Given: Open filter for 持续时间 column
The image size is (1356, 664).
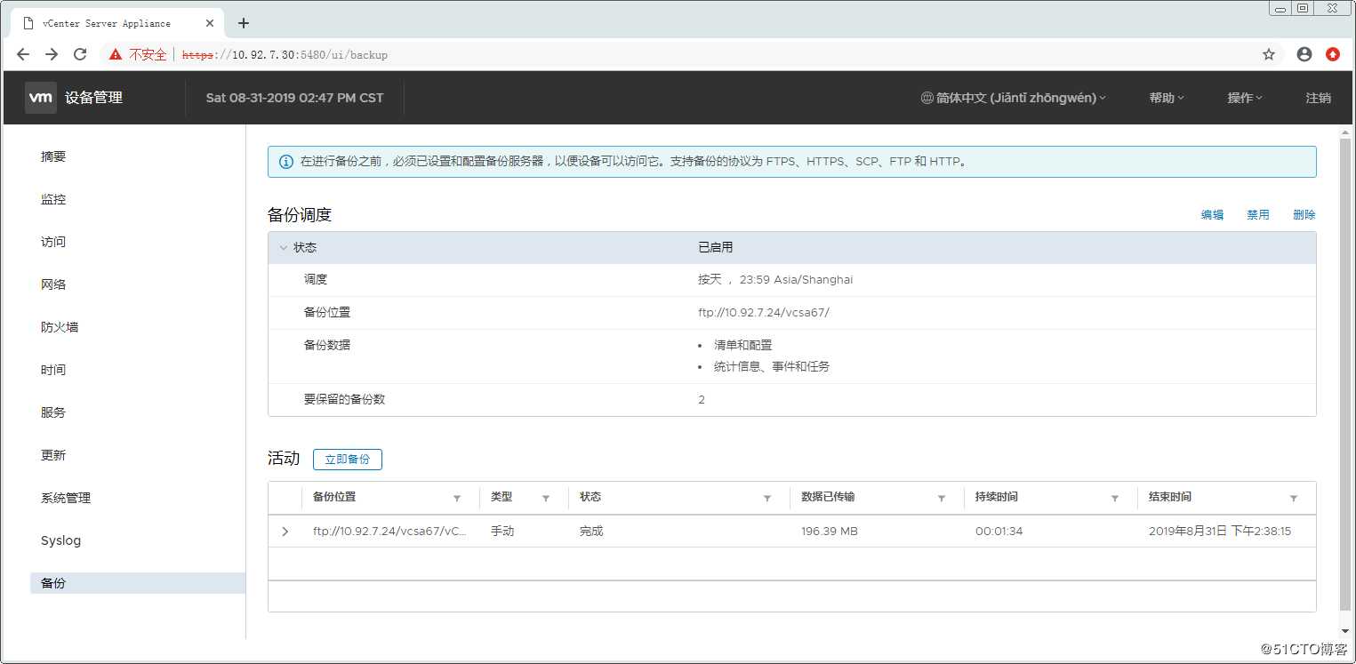Looking at the screenshot, I should tap(1115, 499).
